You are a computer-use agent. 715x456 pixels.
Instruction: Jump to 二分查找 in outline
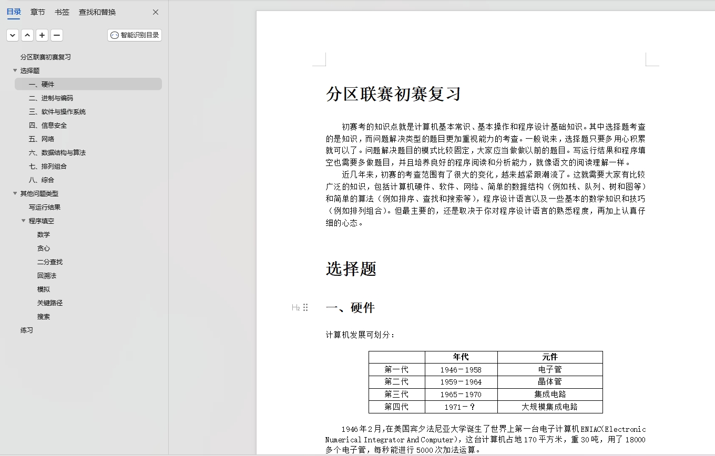[50, 262]
